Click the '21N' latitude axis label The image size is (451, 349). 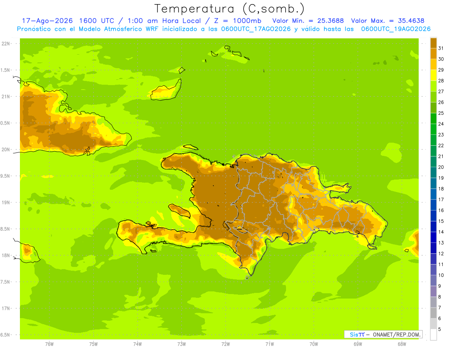(x=6, y=96)
